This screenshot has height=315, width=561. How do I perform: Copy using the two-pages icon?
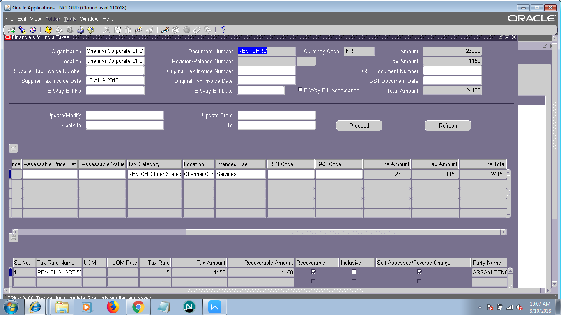tap(117, 30)
